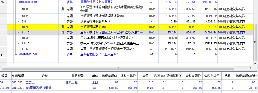Click the 地区编码 column header
Screen dimensions: 258x93
tap(18, 76)
